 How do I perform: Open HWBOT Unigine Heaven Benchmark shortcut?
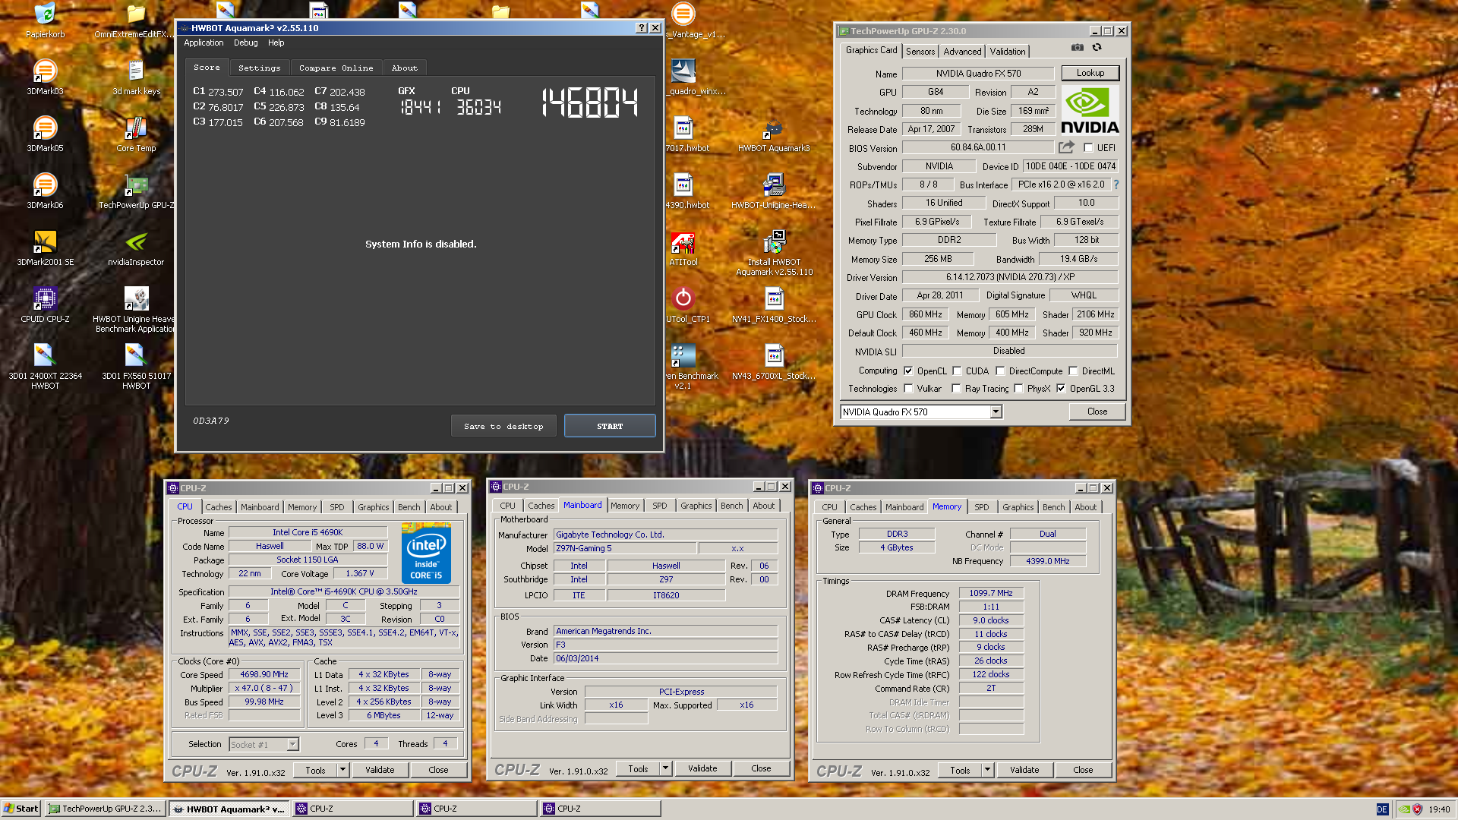136,309
